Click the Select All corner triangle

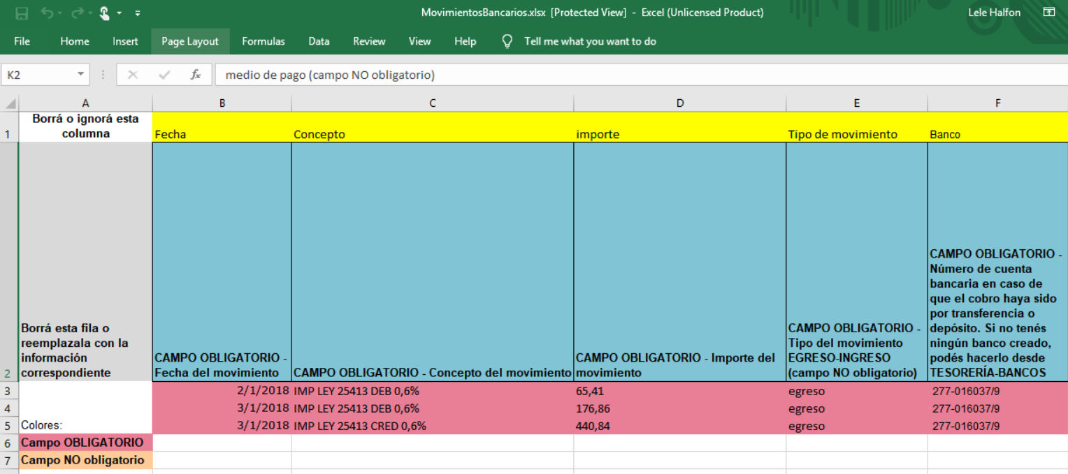pyautogui.click(x=10, y=103)
